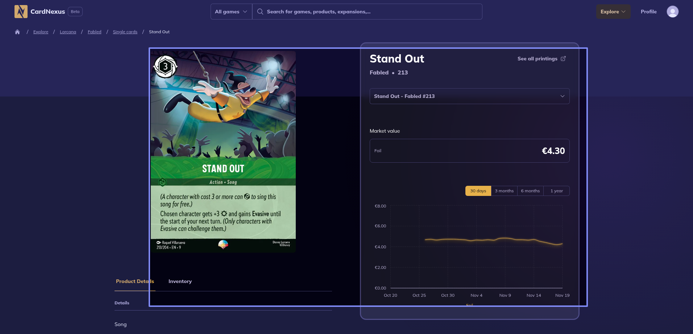Click the home breadcrumb icon
Screen dimensions: 693x334
17,32
